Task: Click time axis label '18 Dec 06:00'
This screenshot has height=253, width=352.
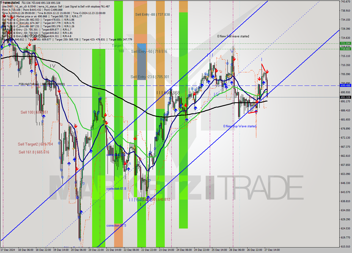Action: pos(26,250)
